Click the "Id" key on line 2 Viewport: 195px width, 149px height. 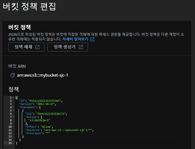(22, 101)
